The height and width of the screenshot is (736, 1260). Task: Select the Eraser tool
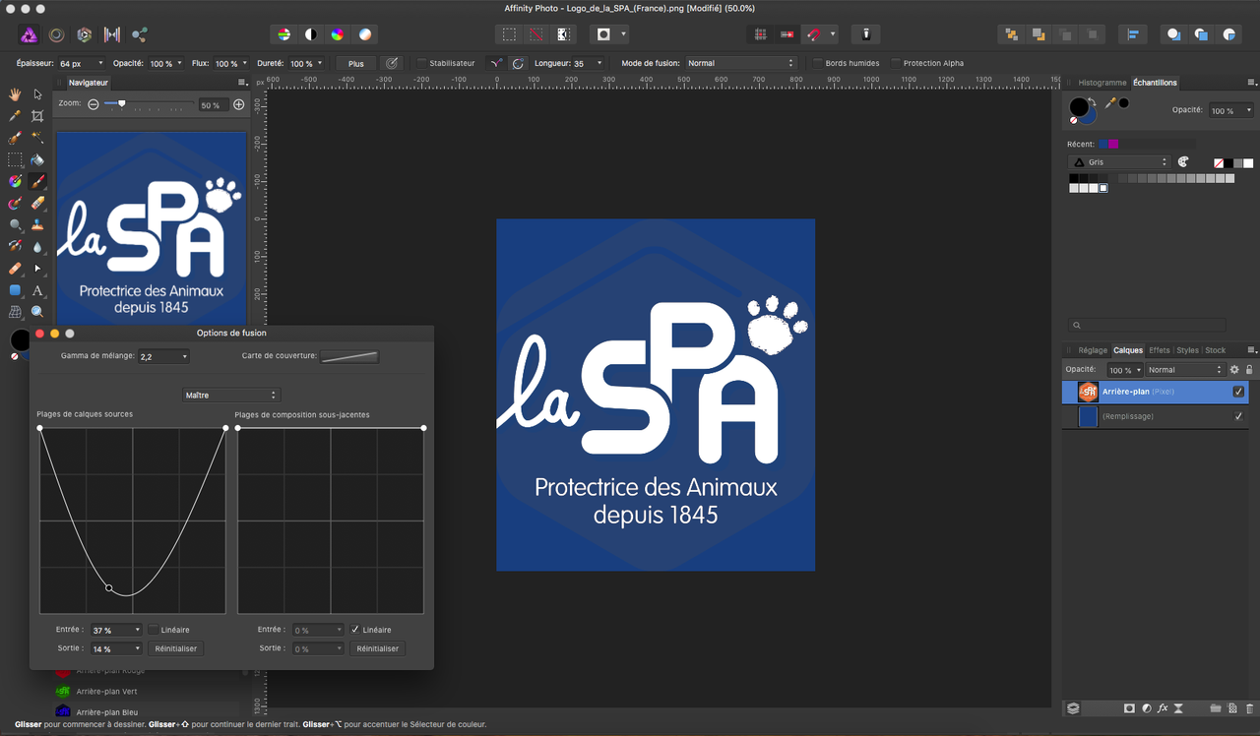37,203
